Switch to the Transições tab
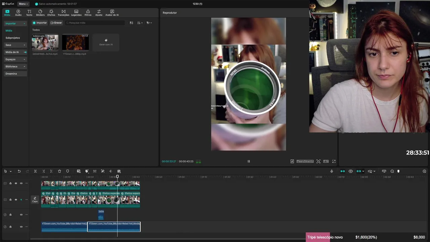The height and width of the screenshot is (242, 430). pos(63,13)
